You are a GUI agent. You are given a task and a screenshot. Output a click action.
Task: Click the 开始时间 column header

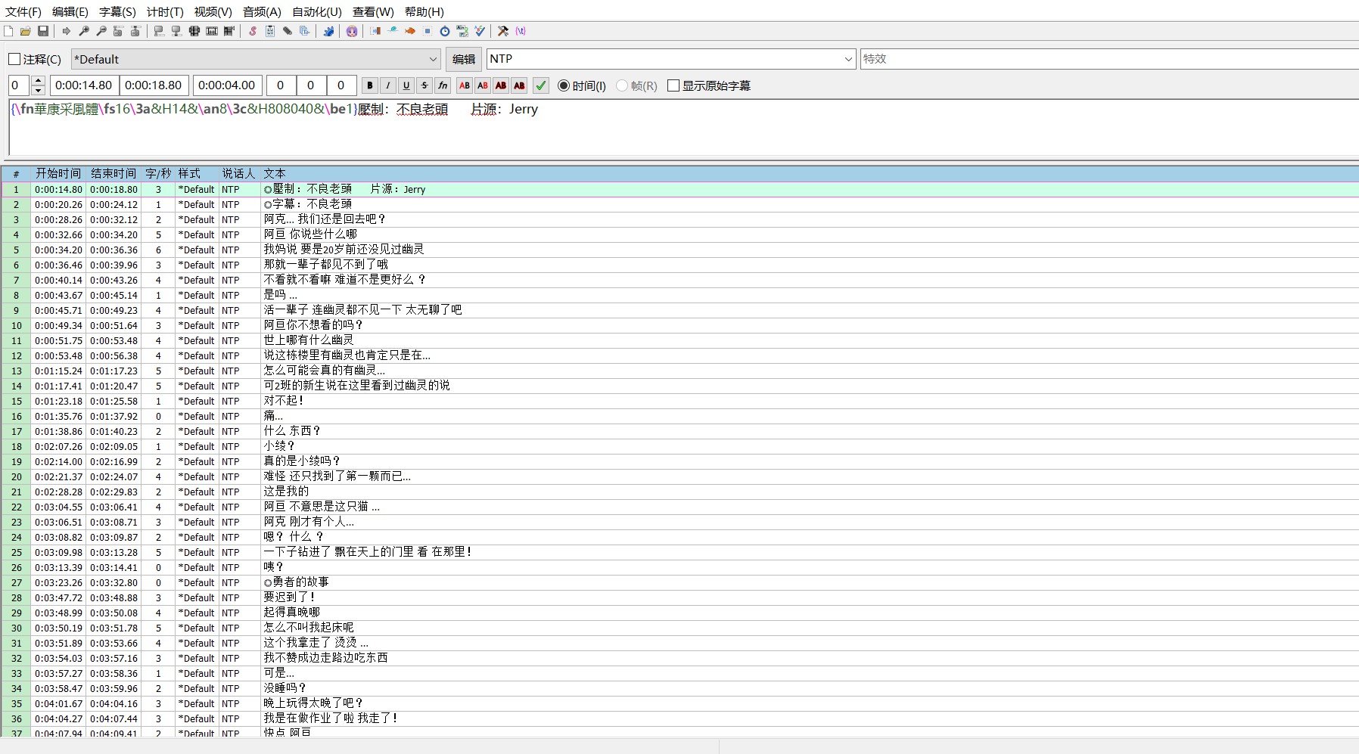tap(58, 173)
